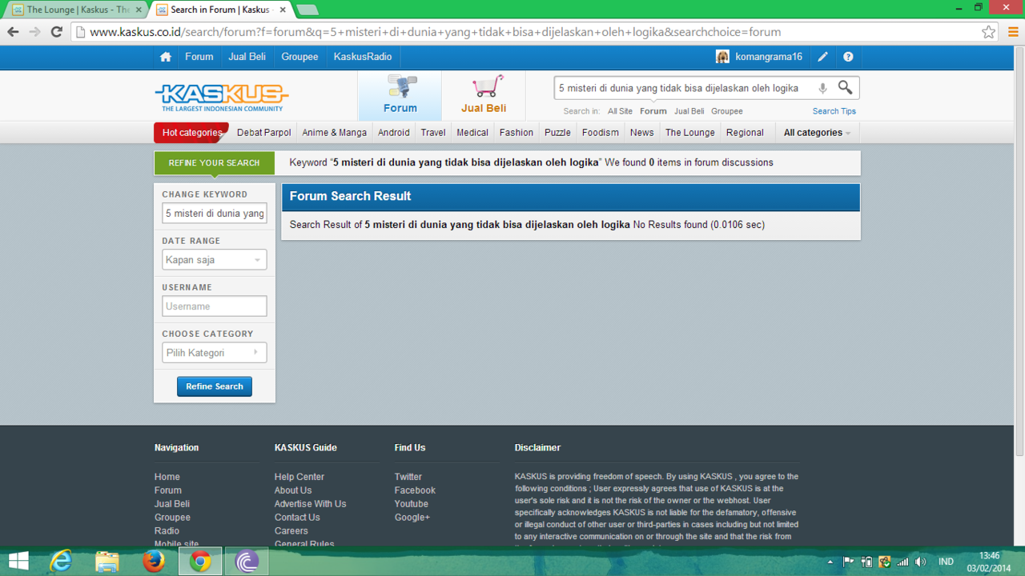
Task: Open Facebook footer link
Action: pyautogui.click(x=415, y=490)
